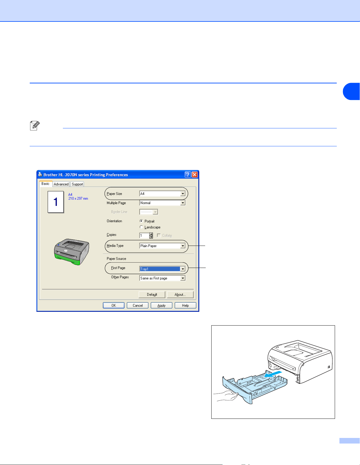Click the 'Orientation' label
Screen dimensions: 360x465
coord(114,221)
